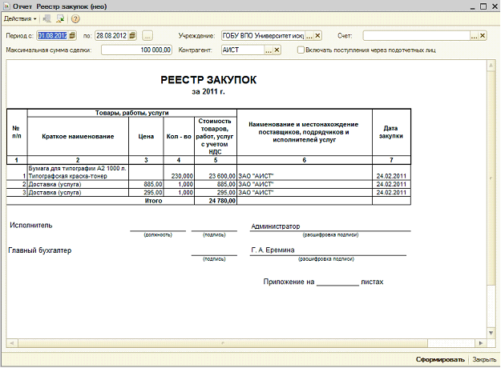Image resolution: width=501 pixels, height=368 pixels.
Task: Click Сформировать to generate the report
Action: (440, 360)
